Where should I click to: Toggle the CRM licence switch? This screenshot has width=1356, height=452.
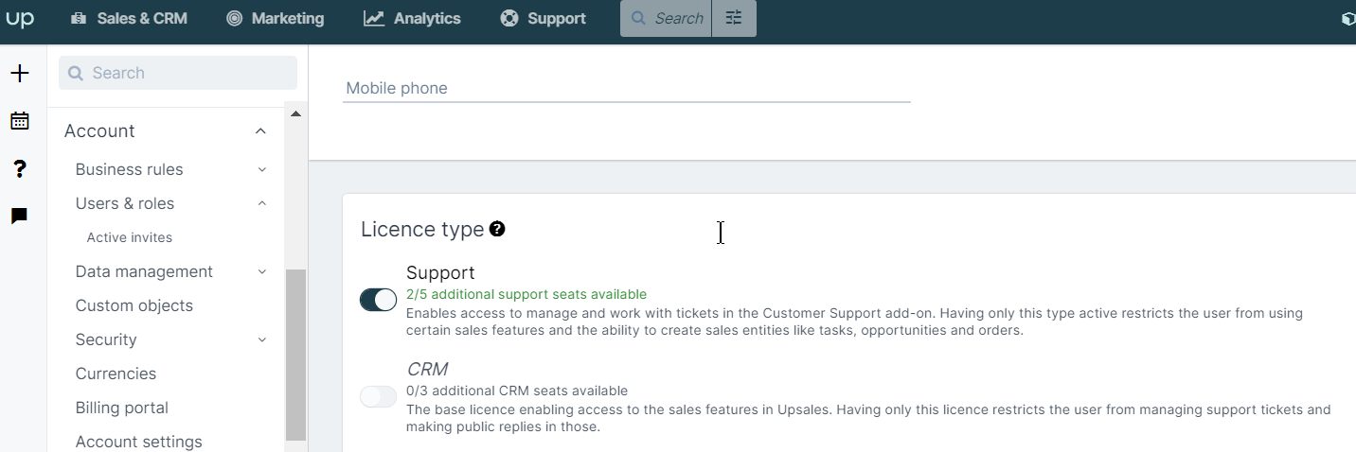tap(378, 396)
